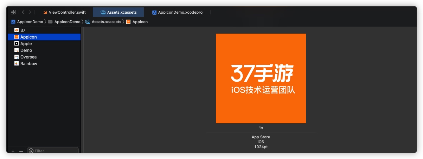Select the Oversea asset row
Image resolution: width=423 pixels, height=159 pixels.
coord(44,57)
